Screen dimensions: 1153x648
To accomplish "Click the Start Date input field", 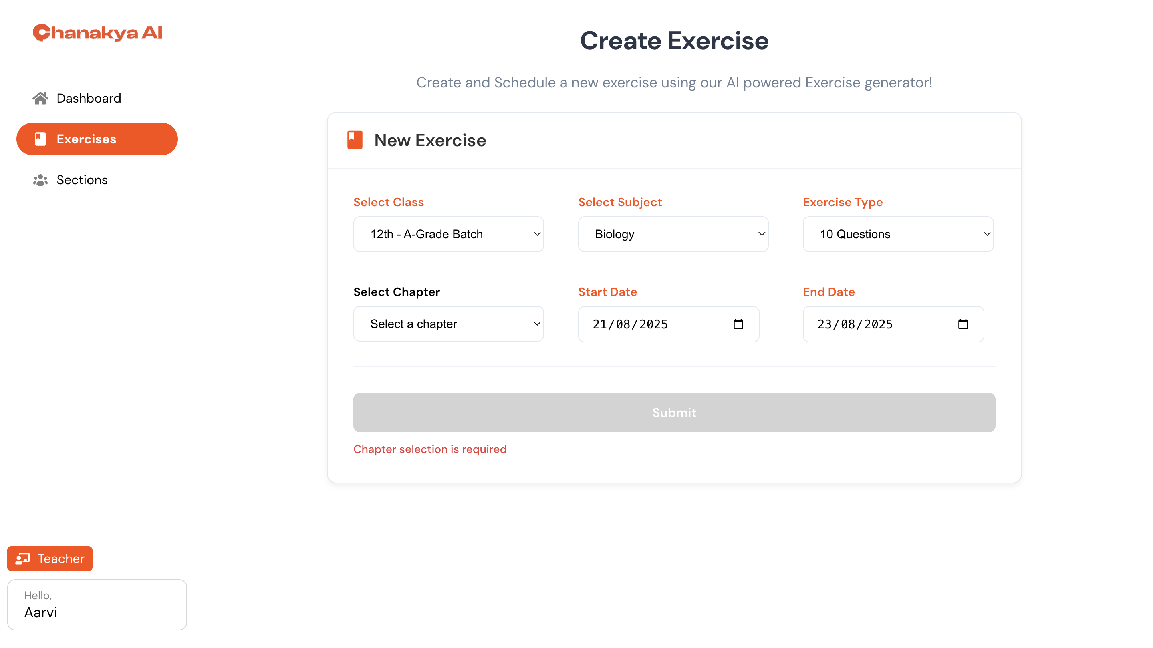I will click(x=668, y=324).
